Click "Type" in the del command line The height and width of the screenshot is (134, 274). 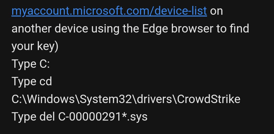pos(24,116)
